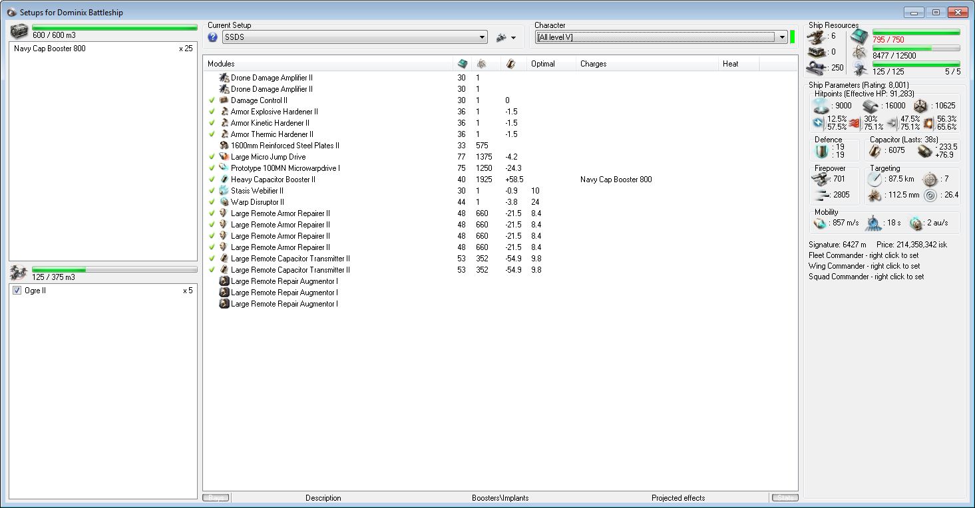Toggle the Large Micro Jump Drive checkmark
The image size is (975, 508).
point(212,157)
